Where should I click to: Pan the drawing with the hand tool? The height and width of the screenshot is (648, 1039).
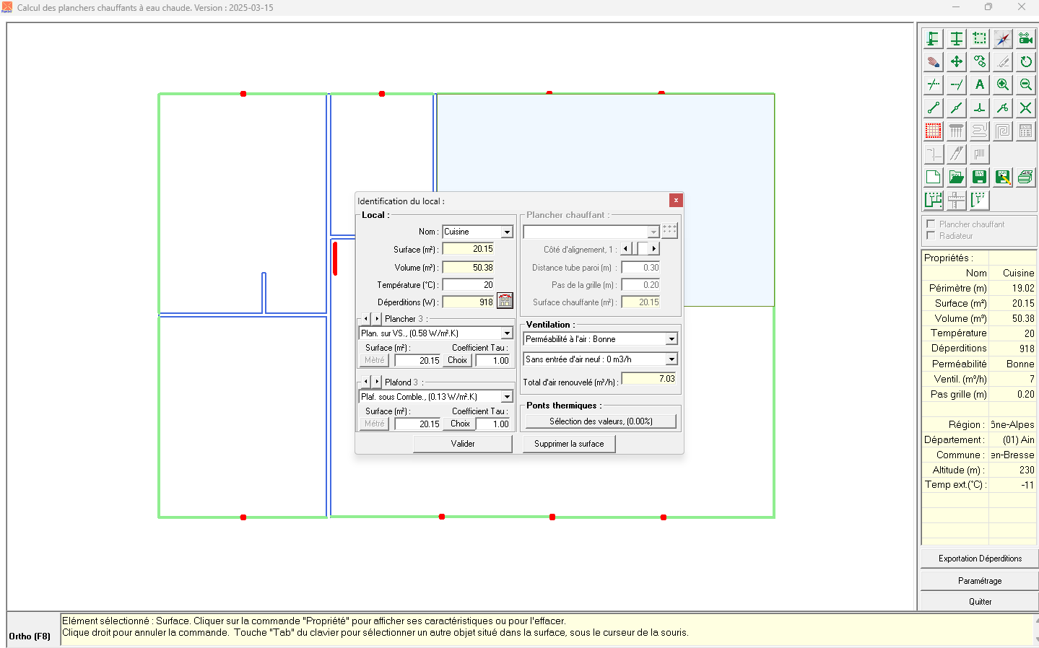click(933, 61)
